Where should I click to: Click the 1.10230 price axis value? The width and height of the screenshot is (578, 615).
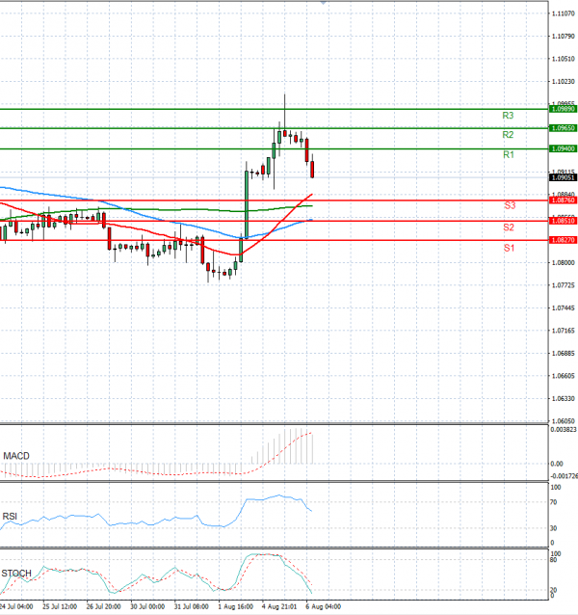564,82
